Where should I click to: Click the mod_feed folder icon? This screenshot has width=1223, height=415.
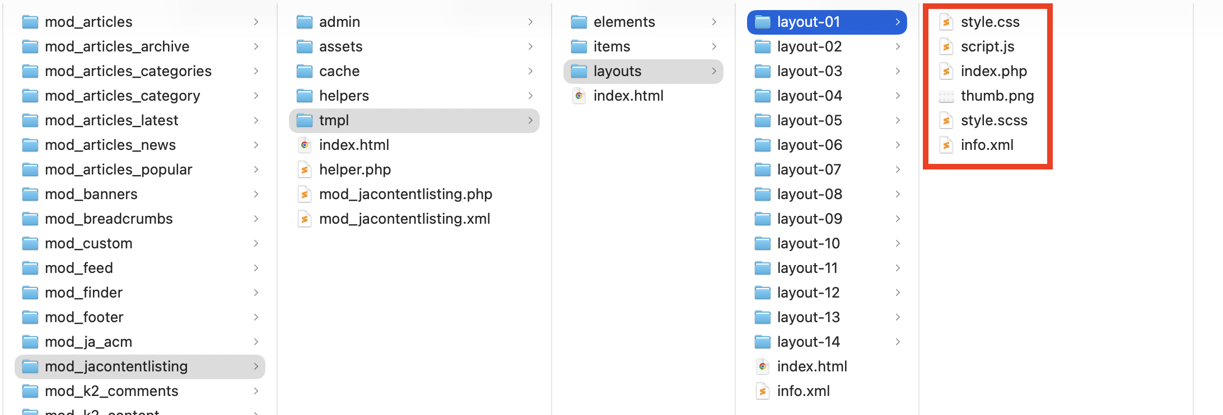(30, 268)
